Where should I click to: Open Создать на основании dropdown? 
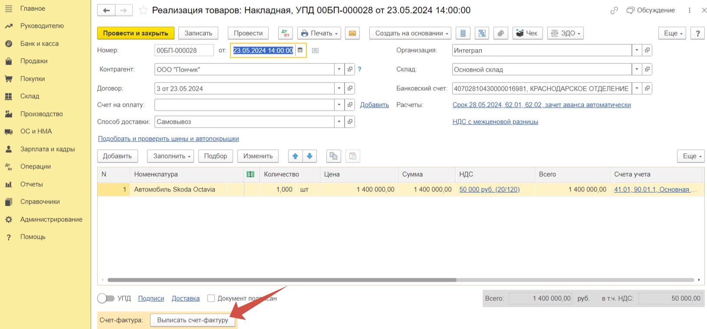(x=410, y=33)
